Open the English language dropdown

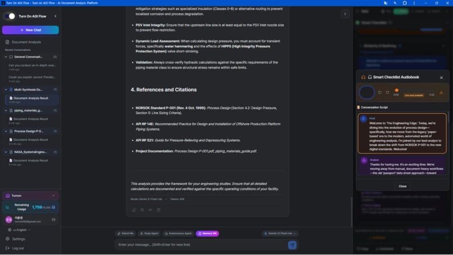click(x=19, y=230)
